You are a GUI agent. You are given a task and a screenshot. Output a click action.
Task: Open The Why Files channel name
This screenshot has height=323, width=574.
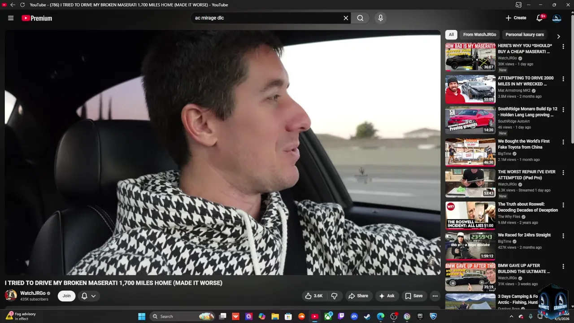pyautogui.click(x=509, y=217)
